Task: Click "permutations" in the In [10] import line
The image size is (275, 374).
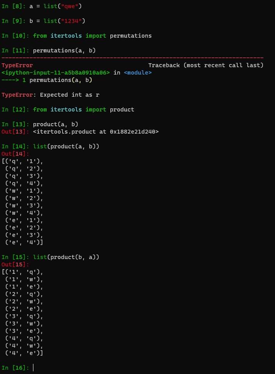Action: 131,36
